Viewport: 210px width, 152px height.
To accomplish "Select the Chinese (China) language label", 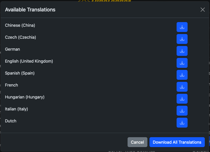I will click(x=20, y=25).
